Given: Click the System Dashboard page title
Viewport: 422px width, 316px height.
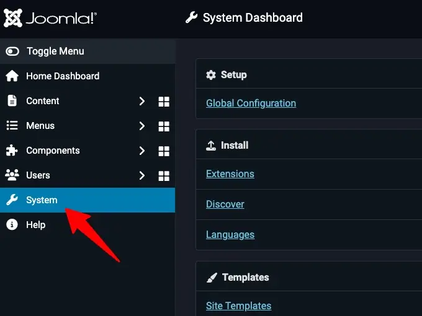Looking at the screenshot, I should (x=253, y=18).
